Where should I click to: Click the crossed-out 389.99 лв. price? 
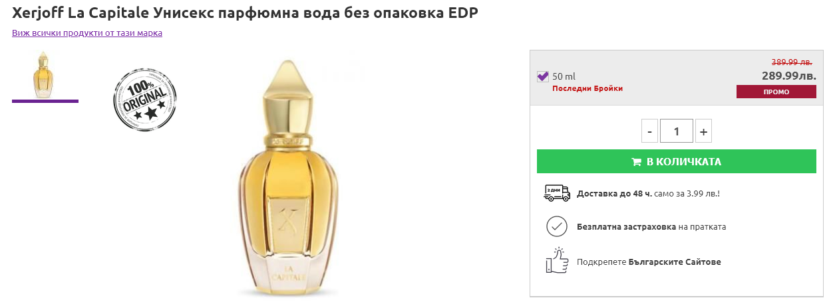click(x=791, y=62)
